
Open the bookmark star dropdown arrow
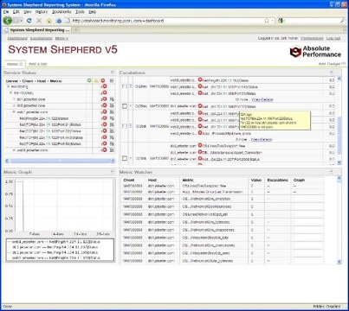(273, 21)
